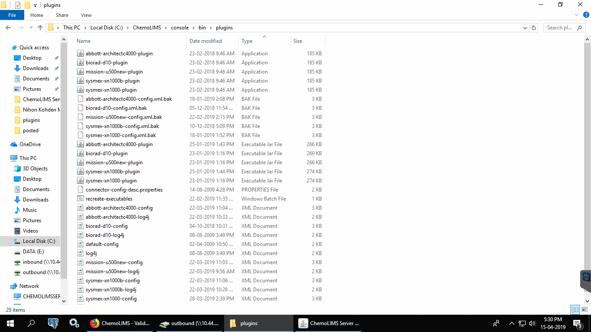Open the File menu

coord(12,15)
